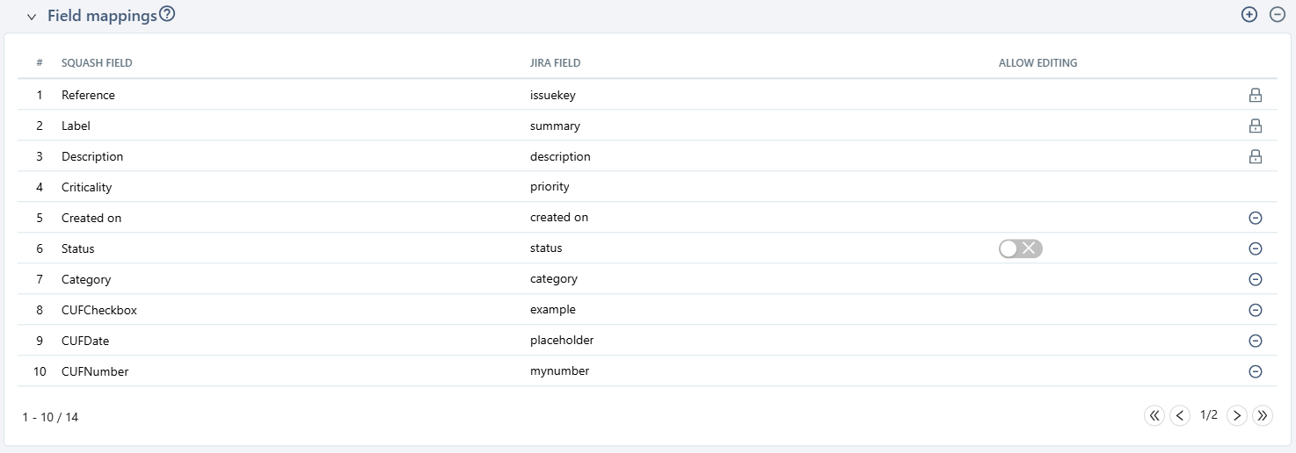Enable Allow Editing toggle for Status
This screenshot has height=453, width=1296.
tap(1020, 248)
